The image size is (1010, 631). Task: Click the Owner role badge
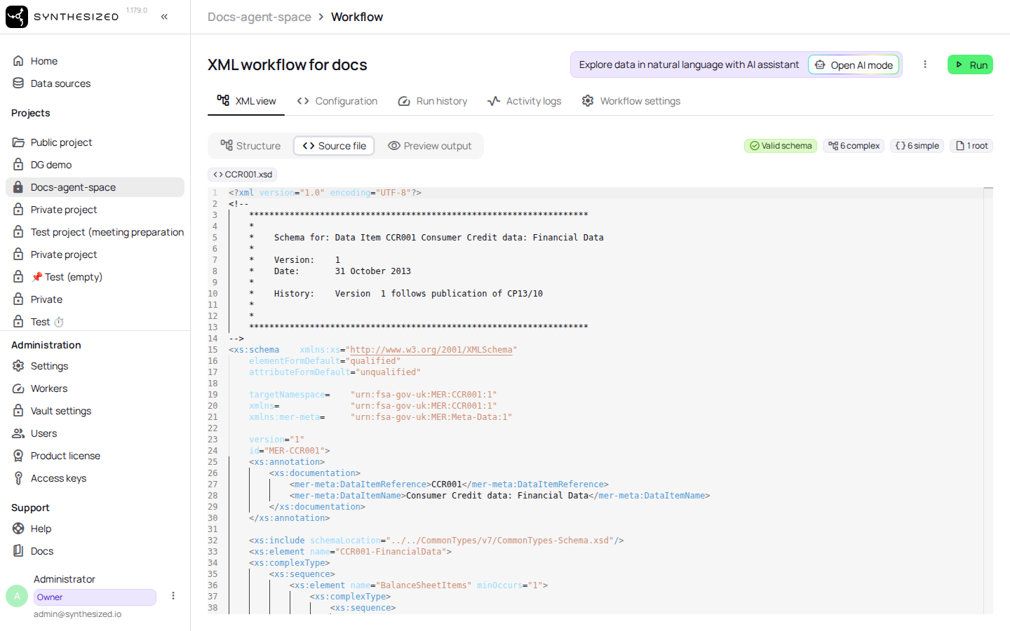pos(95,597)
